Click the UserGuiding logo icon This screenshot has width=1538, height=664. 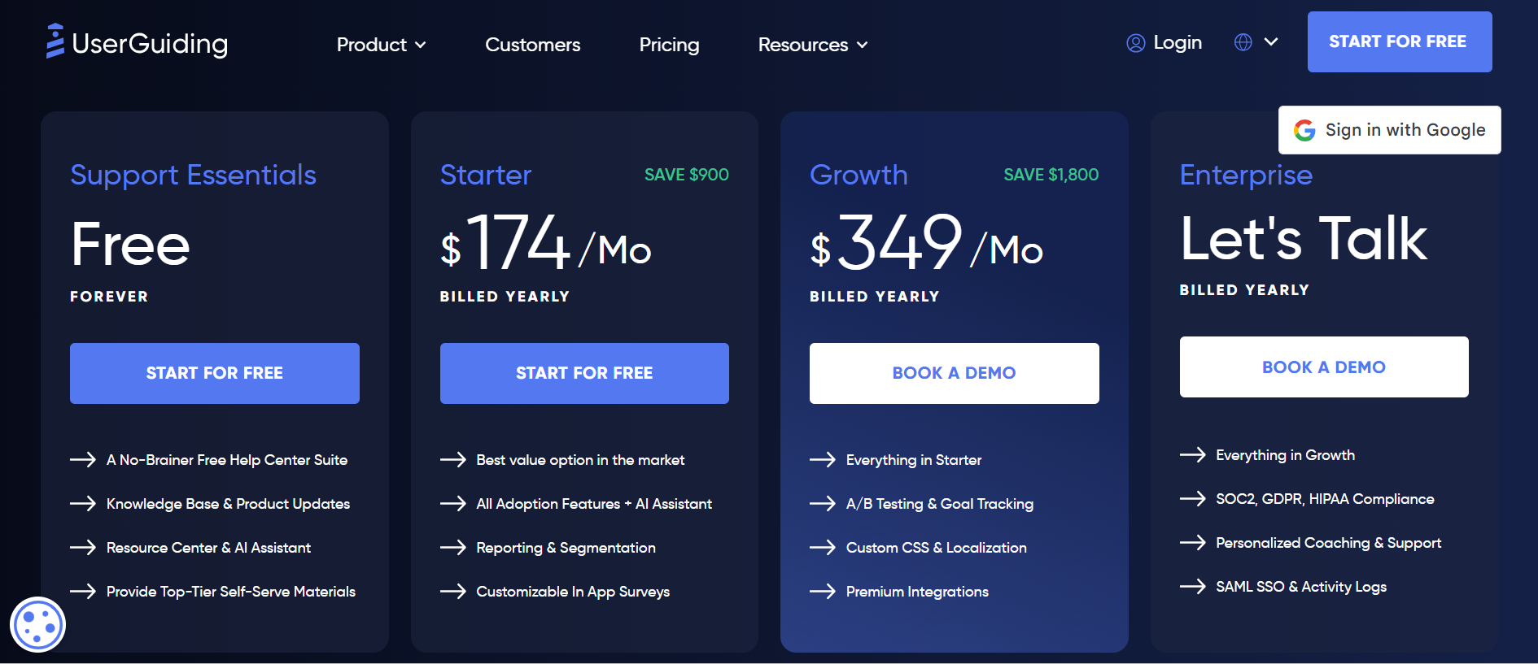(55, 42)
